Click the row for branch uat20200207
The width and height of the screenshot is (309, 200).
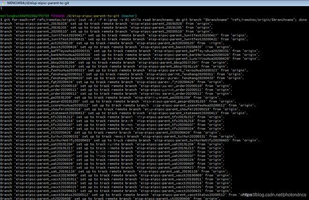[112, 156]
